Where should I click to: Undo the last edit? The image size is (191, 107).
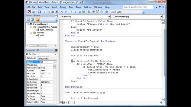[x=62, y=12]
